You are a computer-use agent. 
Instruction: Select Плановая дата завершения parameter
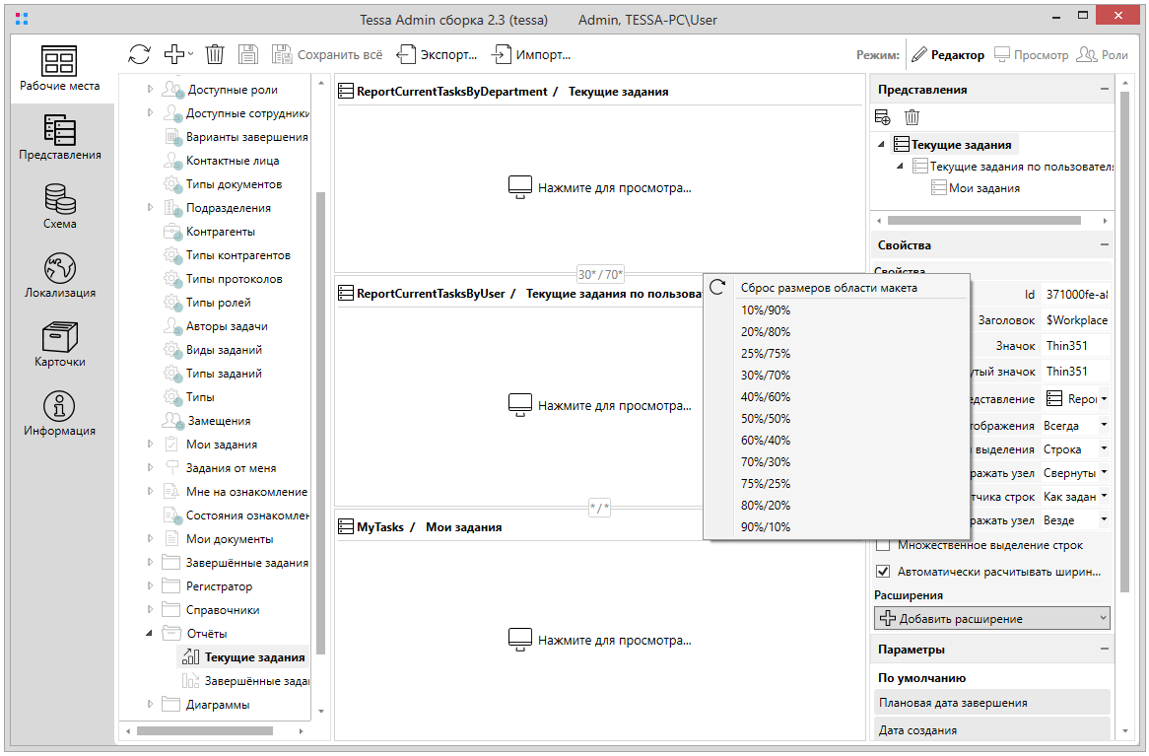click(992, 703)
